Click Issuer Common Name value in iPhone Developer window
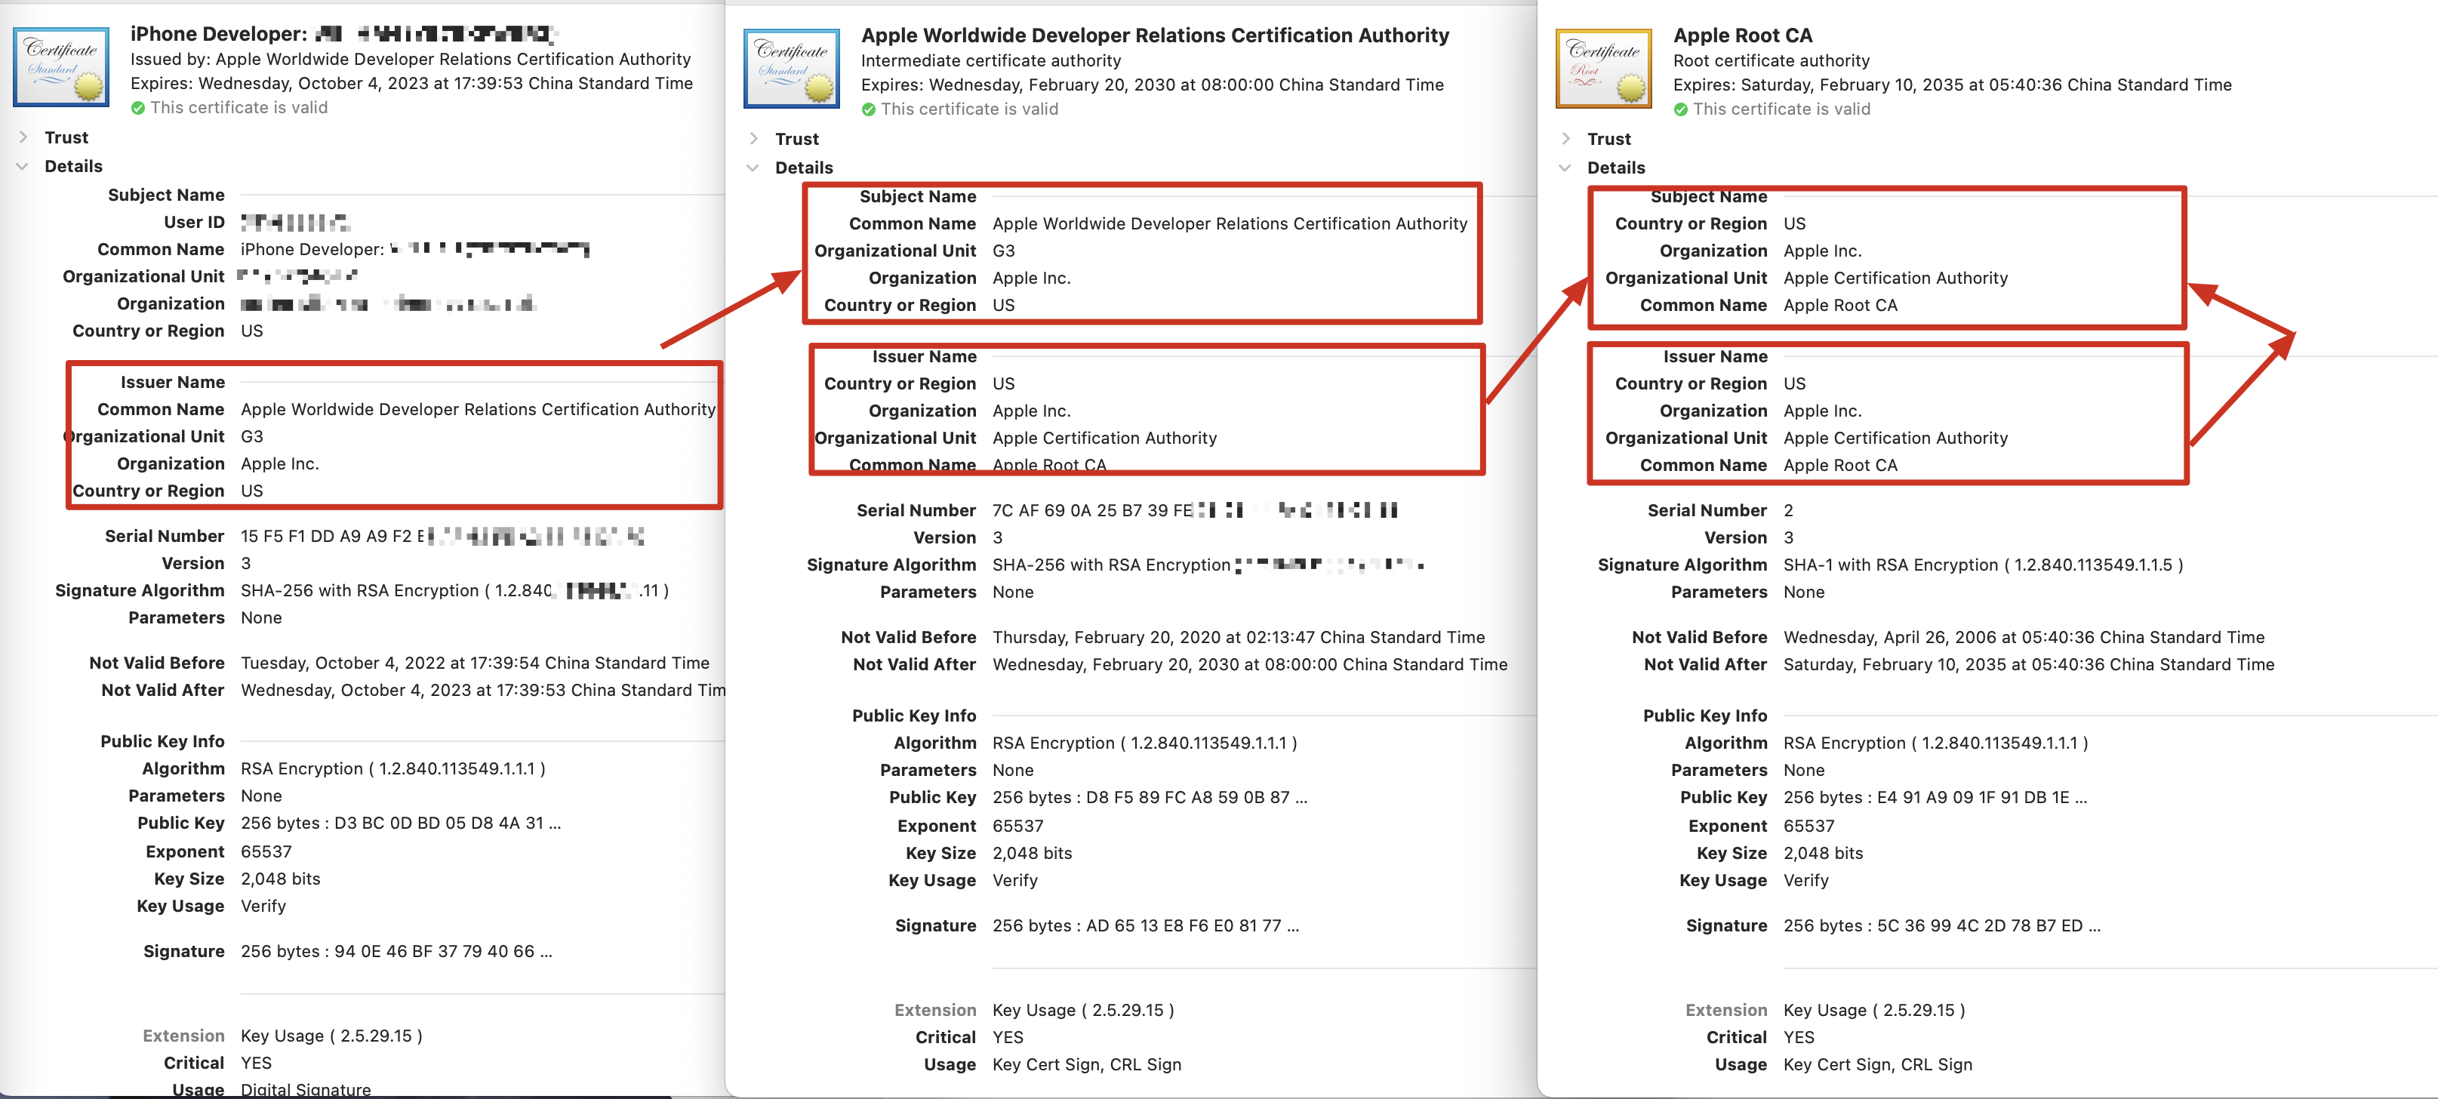The width and height of the screenshot is (2438, 1099). click(x=478, y=409)
